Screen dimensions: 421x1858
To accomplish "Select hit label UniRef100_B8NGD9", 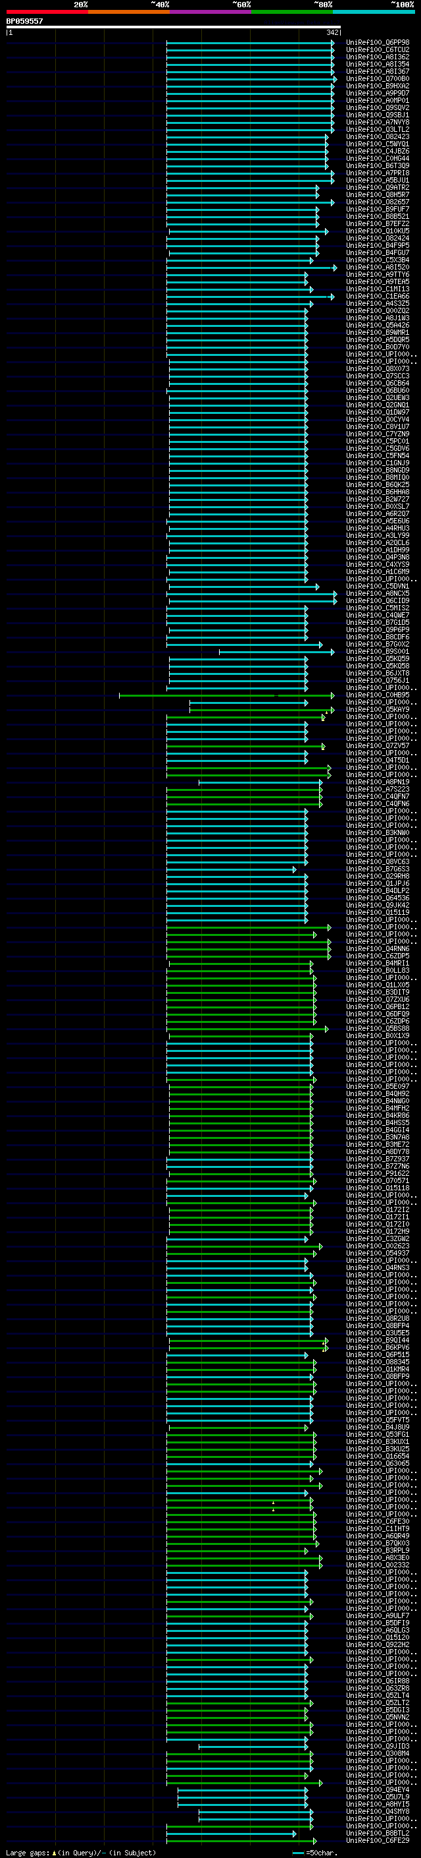I will click(377, 469).
